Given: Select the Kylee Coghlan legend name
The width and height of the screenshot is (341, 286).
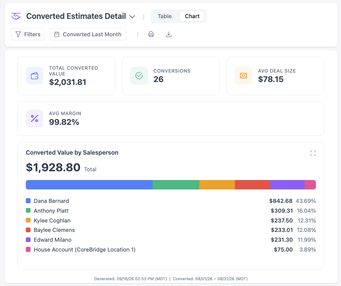Looking at the screenshot, I should 52,221.
